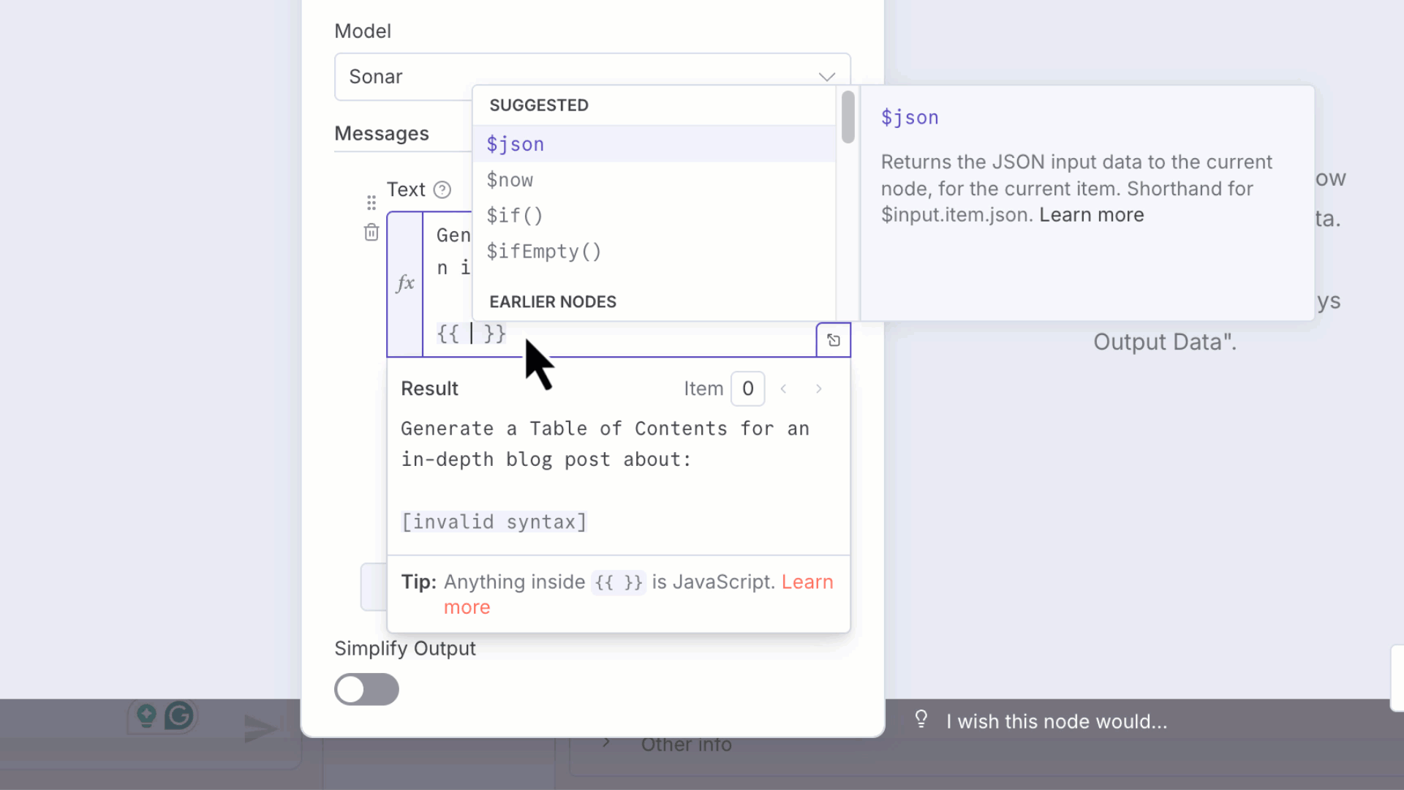Toggle the Simplify Output switch
This screenshot has height=790, width=1404.
(366, 689)
